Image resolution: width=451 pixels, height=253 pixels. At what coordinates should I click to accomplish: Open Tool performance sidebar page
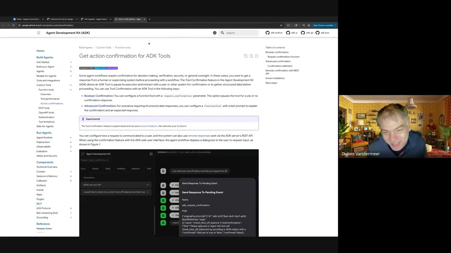click(x=50, y=99)
